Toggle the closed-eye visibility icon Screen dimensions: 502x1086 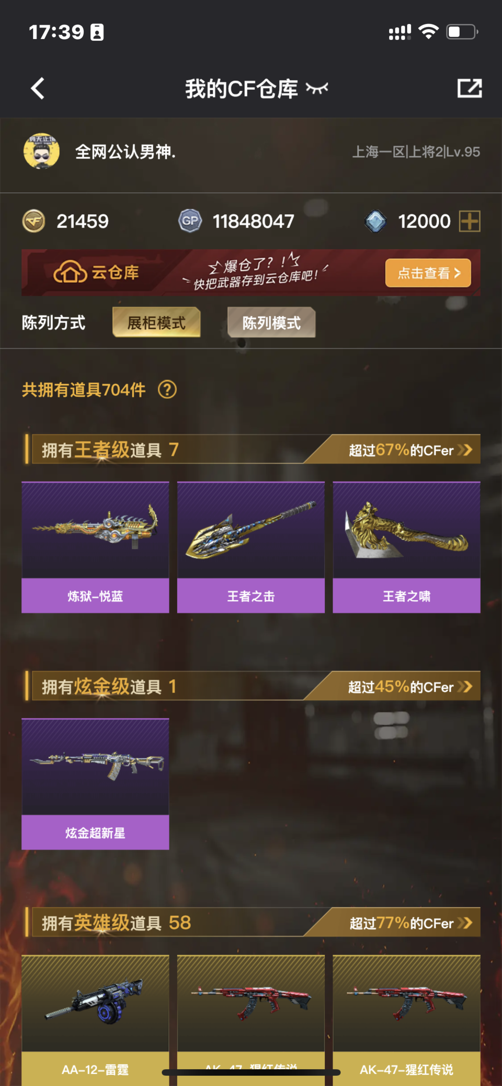[317, 88]
